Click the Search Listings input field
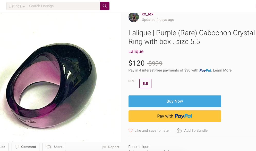Screen dimensions: 256x151 [x=63, y=6]
